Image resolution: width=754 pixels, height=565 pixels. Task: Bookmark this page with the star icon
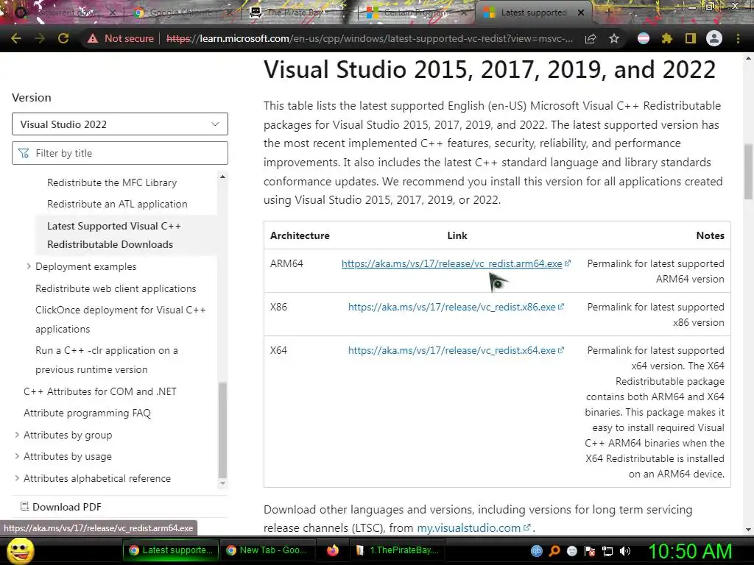click(614, 38)
